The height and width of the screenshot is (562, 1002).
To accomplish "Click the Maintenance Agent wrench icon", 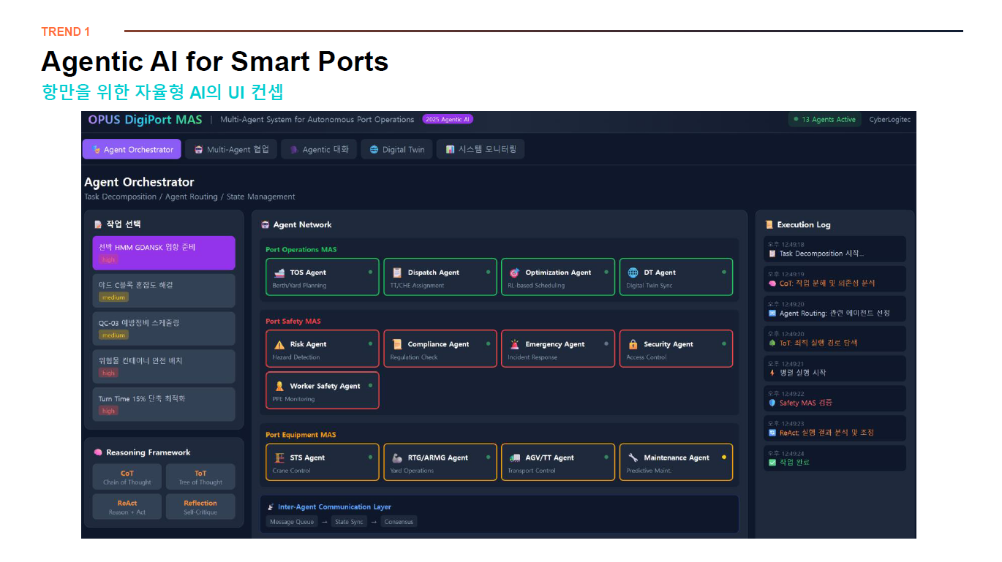I will tap(633, 457).
